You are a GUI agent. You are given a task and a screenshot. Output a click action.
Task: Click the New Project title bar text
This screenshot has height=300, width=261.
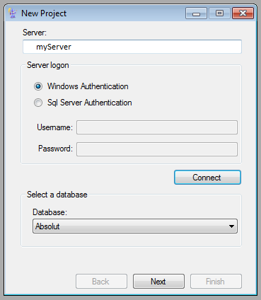(44, 13)
